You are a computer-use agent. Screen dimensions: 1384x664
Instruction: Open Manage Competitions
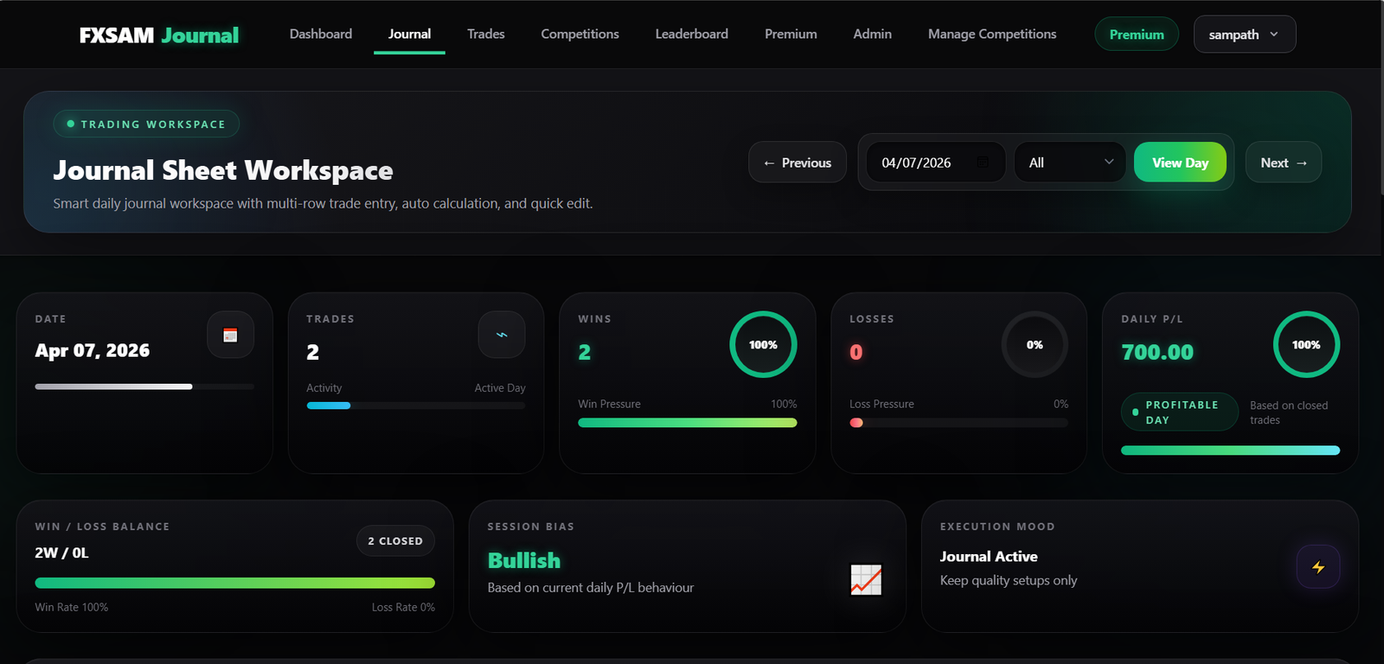tap(992, 34)
